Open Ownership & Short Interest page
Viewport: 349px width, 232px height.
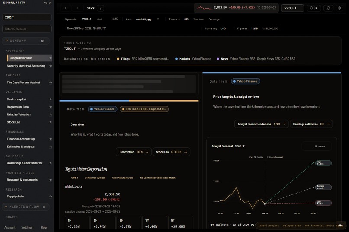[x=25, y=163]
